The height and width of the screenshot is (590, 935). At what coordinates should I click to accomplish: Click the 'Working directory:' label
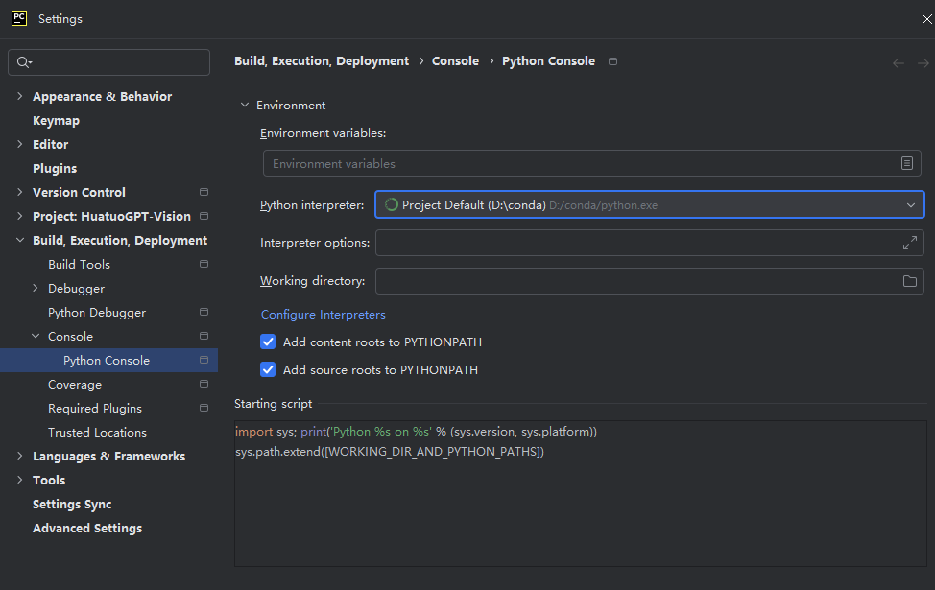click(x=312, y=281)
